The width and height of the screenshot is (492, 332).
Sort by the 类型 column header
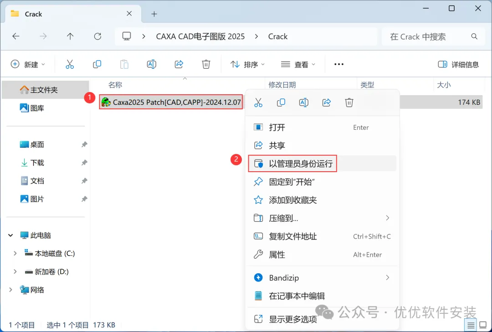pos(367,85)
